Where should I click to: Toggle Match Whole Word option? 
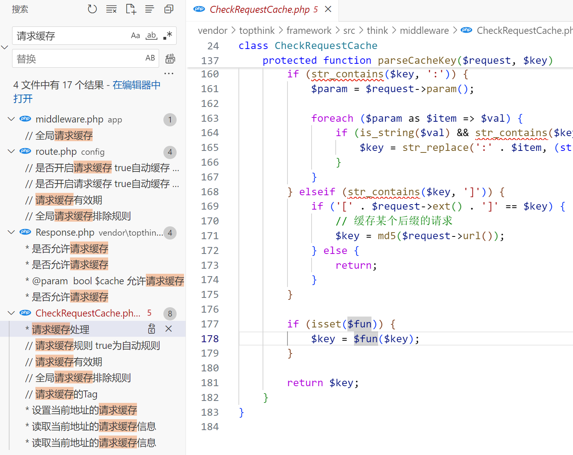click(x=151, y=36)
